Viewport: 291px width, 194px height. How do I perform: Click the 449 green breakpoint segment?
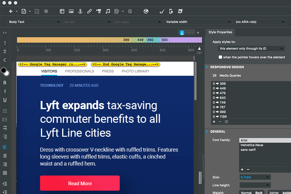138,40
